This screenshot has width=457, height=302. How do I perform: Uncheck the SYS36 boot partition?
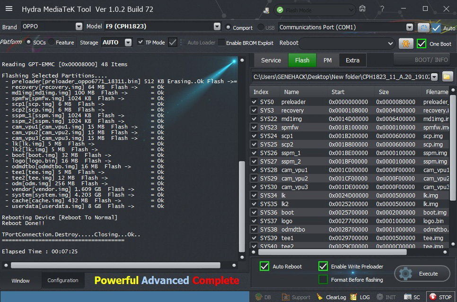coord(254,213)
